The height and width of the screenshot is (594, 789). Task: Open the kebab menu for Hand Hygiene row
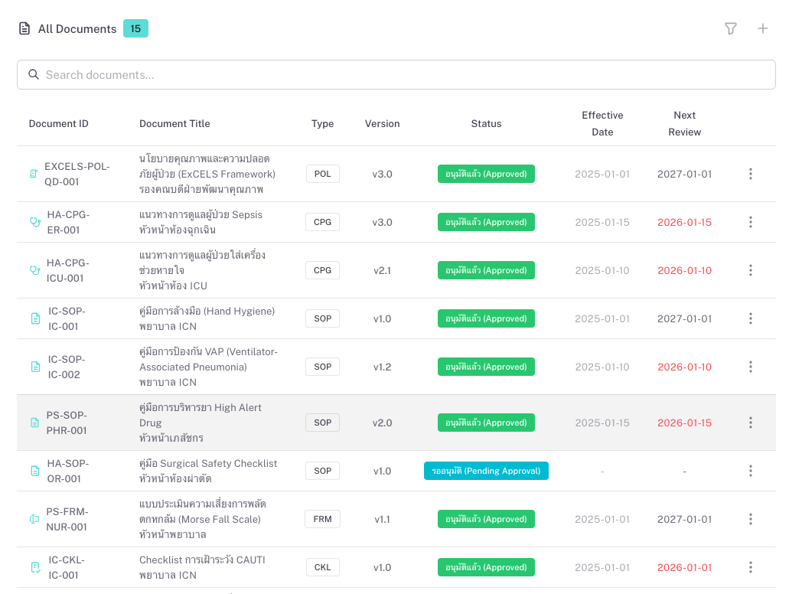coord(750,318)
